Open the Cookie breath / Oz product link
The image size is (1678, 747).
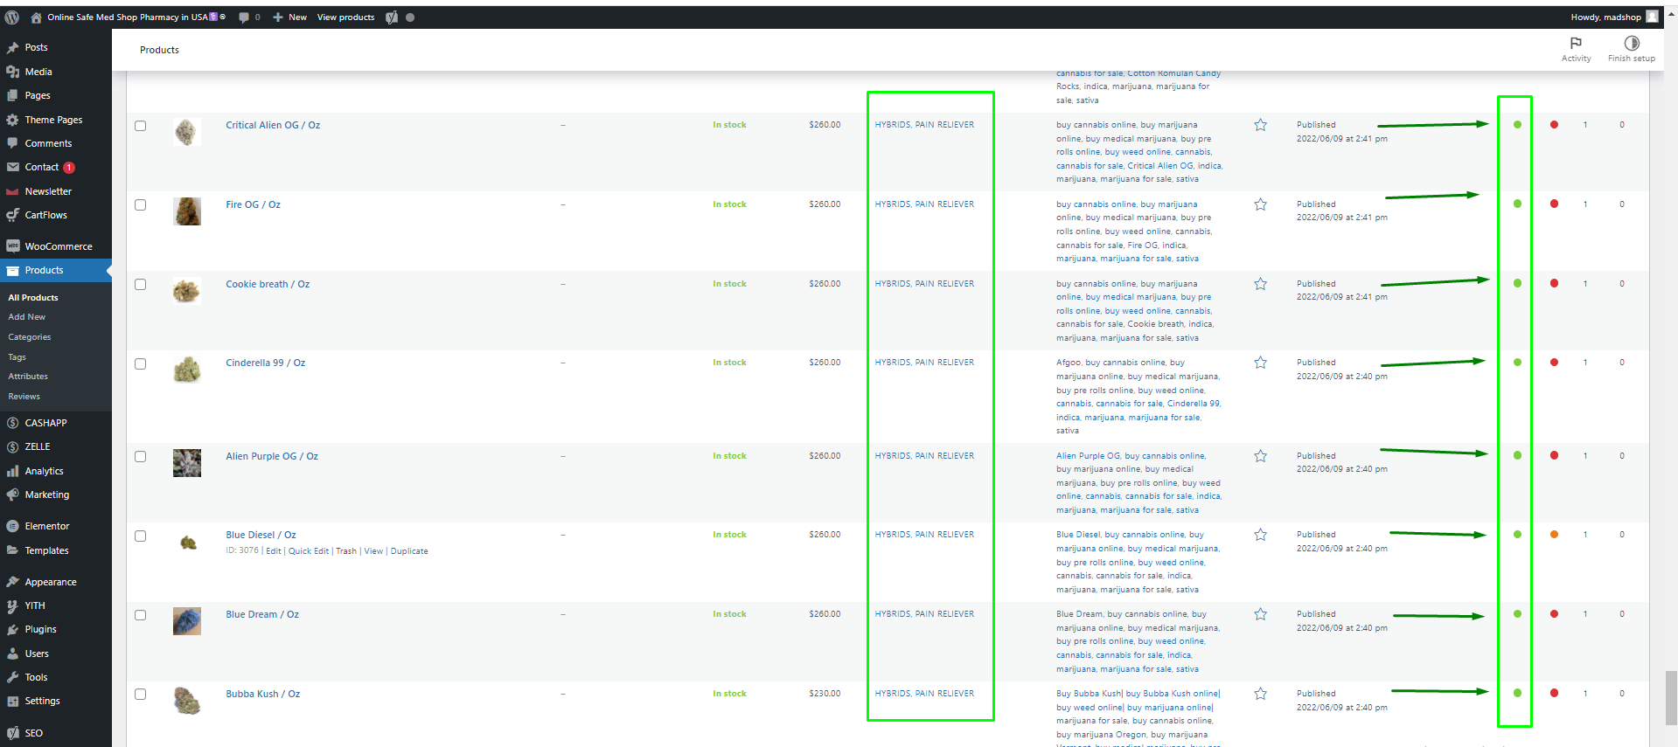pos(268,284)
